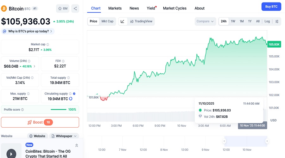
Task: Click the #1 rank badge
Action: 35,9
